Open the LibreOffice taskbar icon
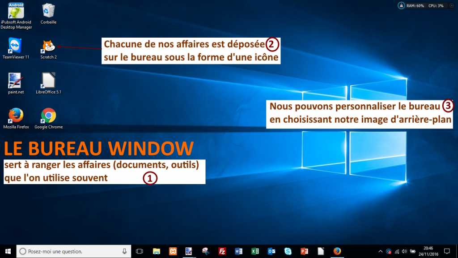The height and width of the screenshot is (258, 458). pos(321,251)
